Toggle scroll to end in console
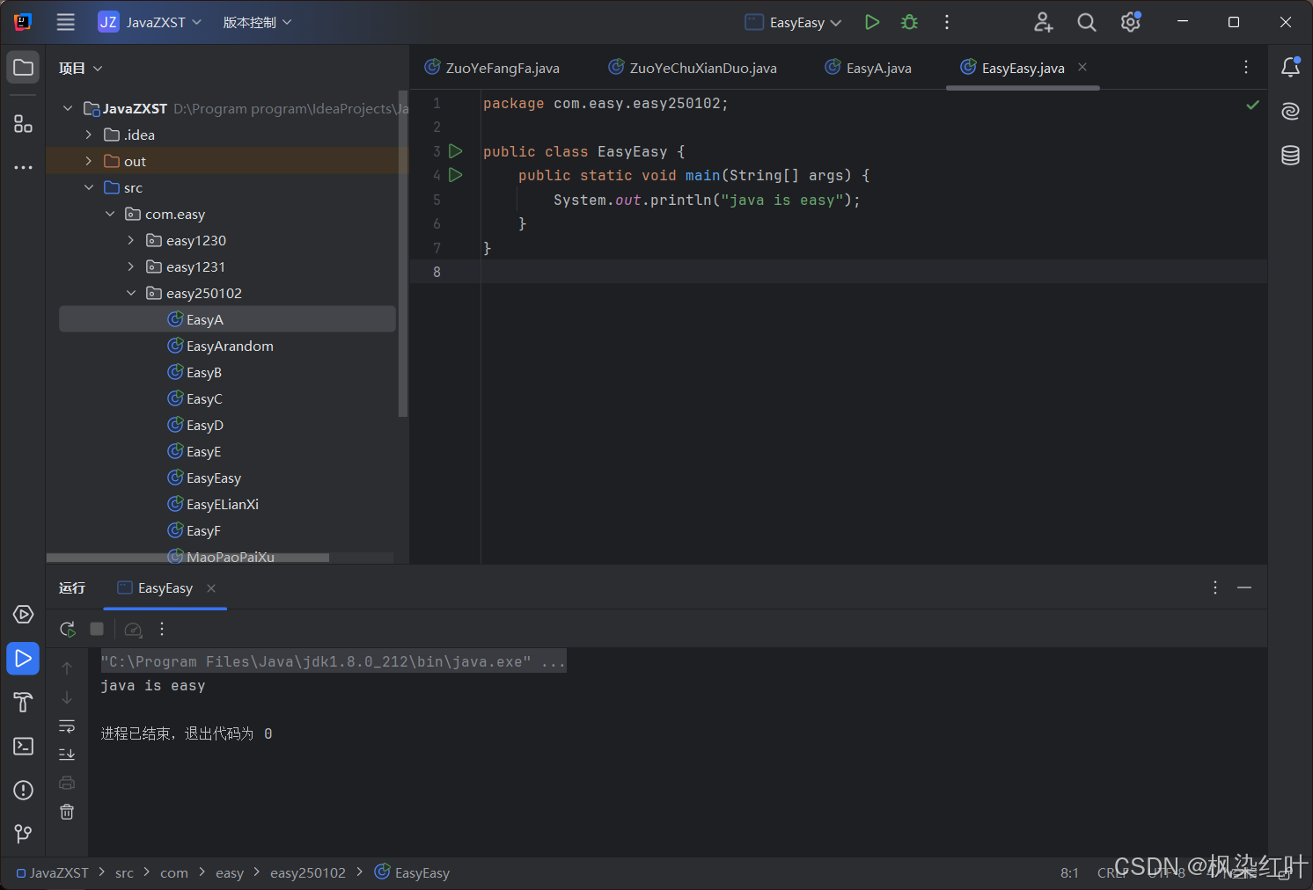This screenshot has height=890, width=1313. click(x=67, y=754)
